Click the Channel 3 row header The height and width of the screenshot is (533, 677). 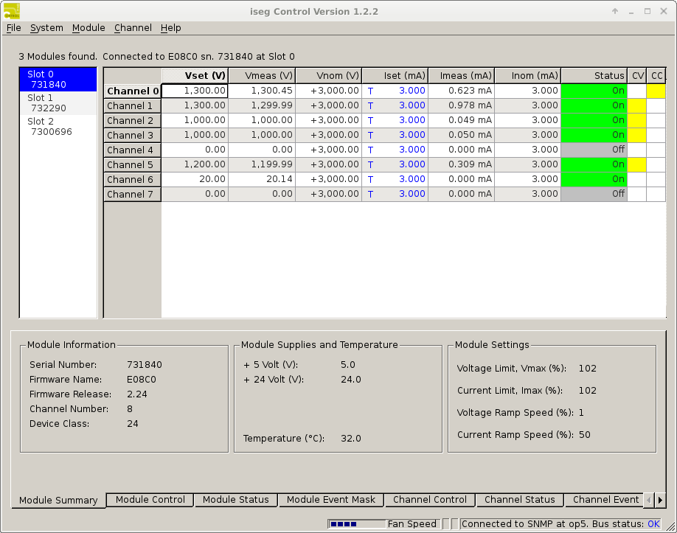(x=133, y=135)
